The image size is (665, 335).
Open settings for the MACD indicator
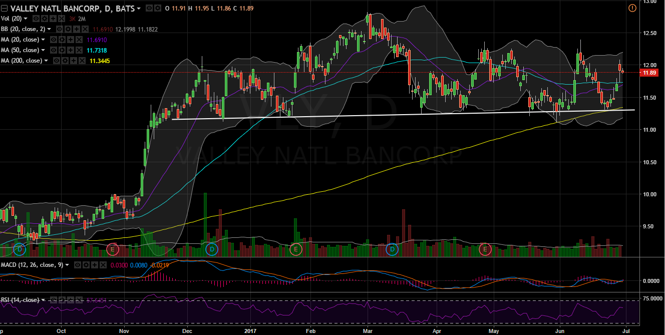[x=87, y=264]
